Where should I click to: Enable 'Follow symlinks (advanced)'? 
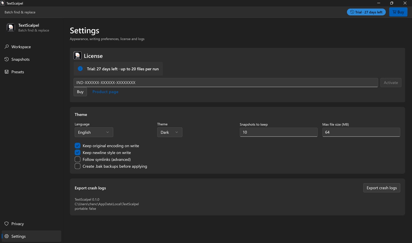pyautogui.click(x=77, y=159)
